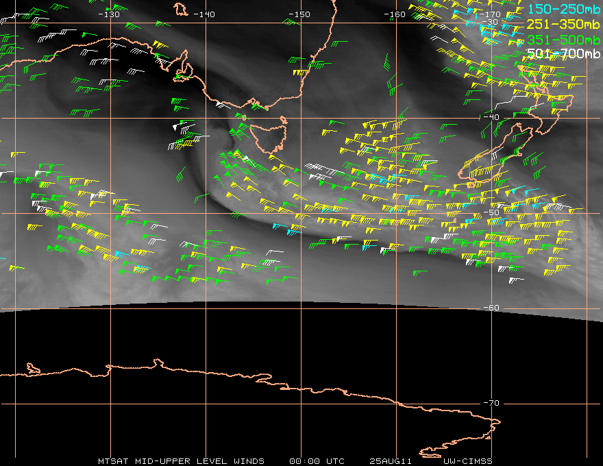
Task: Click the UW-CIMSS credit text
Action: (468, 461)
